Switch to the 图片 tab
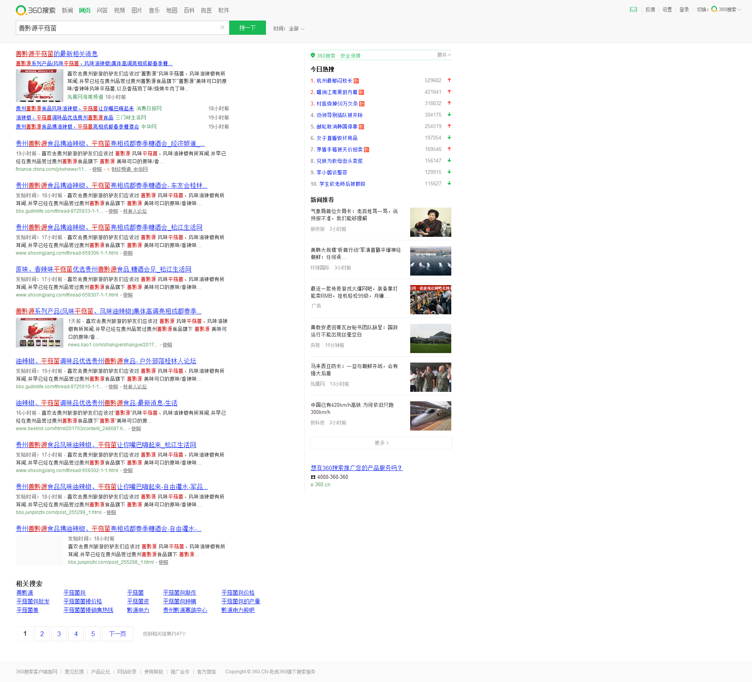The image size is (752, 682). pyautogui.click(x=137, y=10)
